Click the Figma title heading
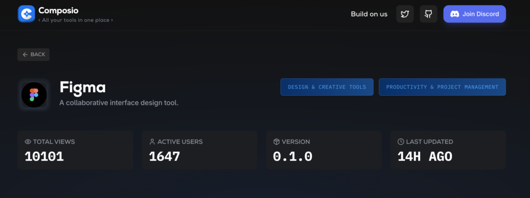Viewport: 530px width, 198px height. tap(82, 87)
